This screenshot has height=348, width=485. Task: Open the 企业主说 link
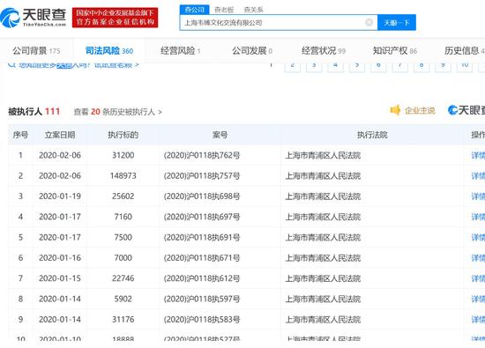point(420,110)
